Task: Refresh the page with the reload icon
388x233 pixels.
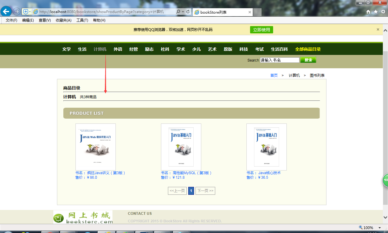Action: click(x=188, y=12)
